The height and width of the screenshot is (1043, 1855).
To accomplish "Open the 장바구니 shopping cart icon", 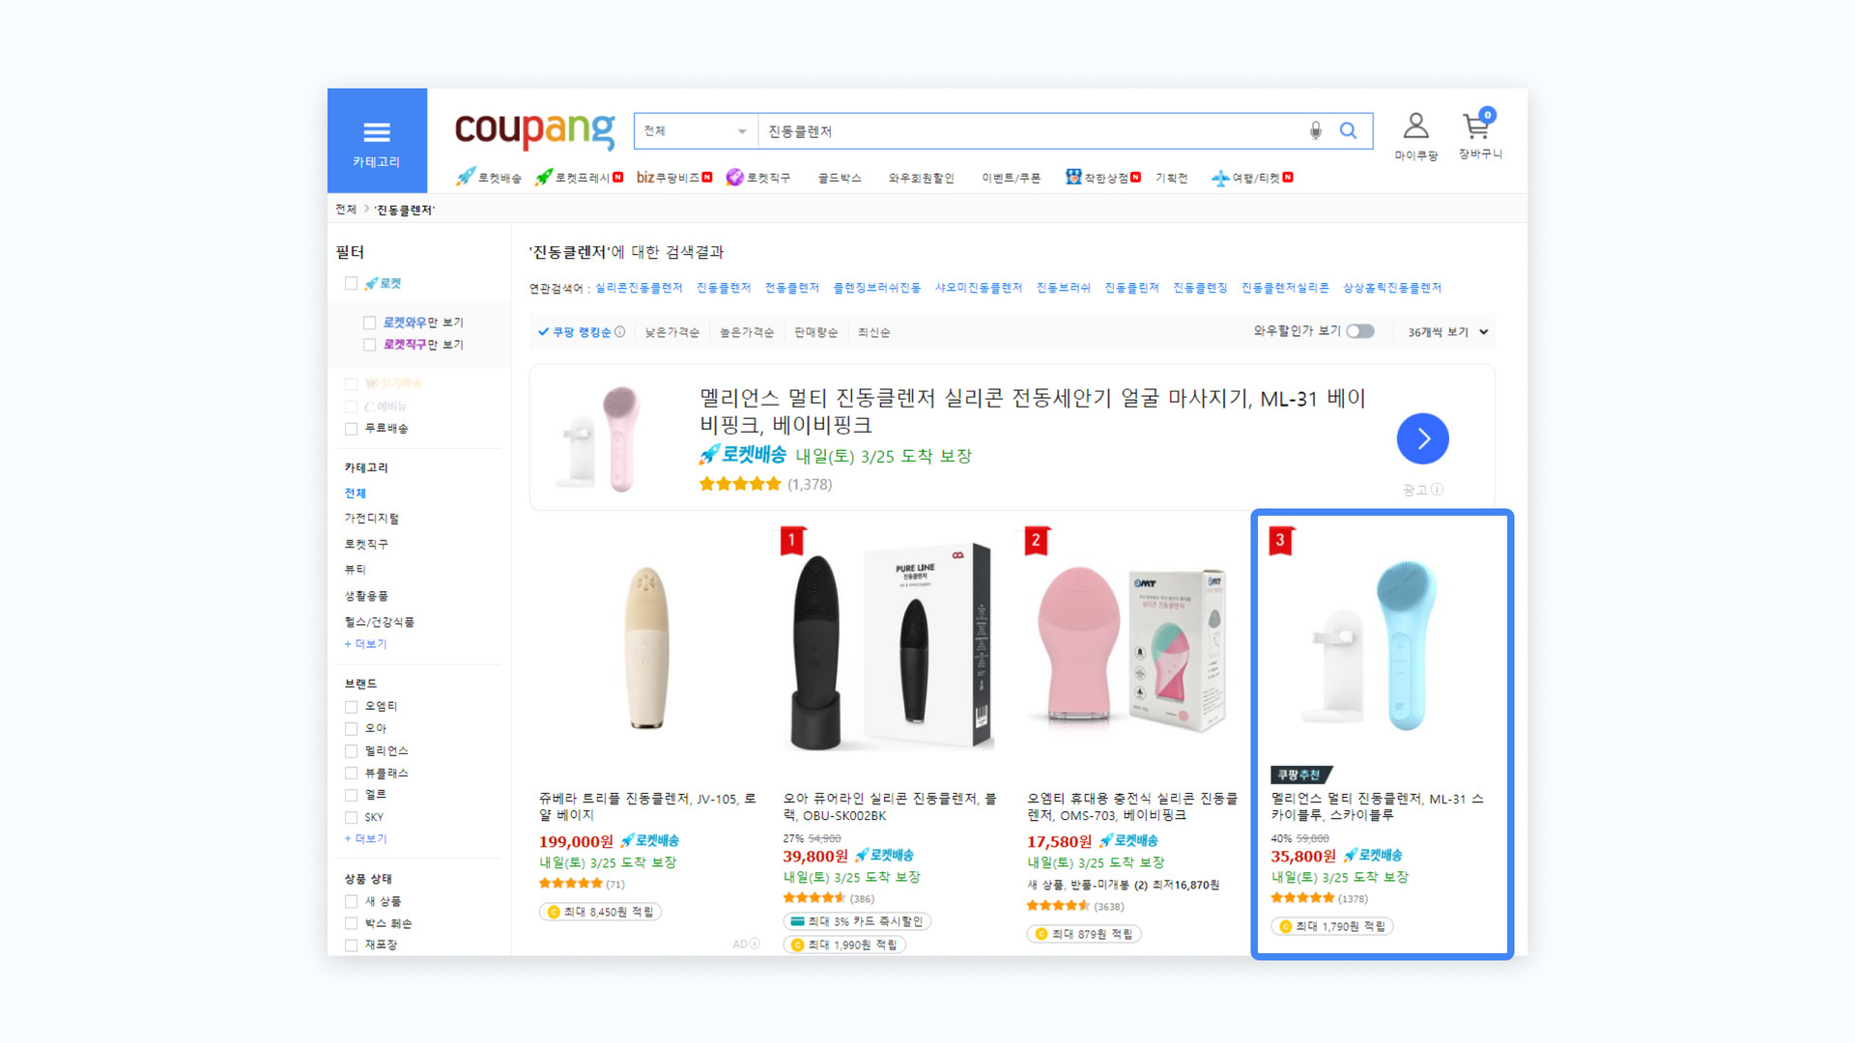I will (1477, 125).
